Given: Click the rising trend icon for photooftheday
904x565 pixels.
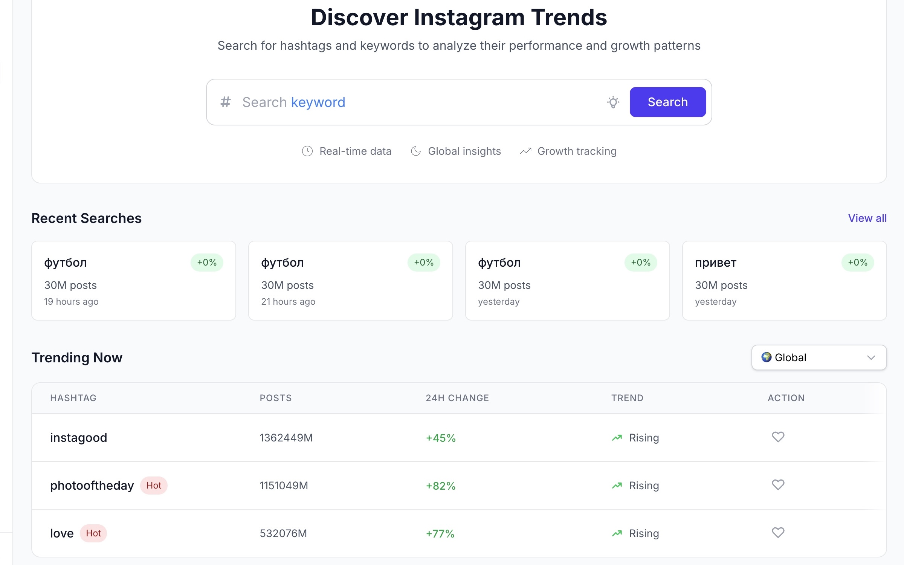Looking at the screenshot, I should (617, 486).
